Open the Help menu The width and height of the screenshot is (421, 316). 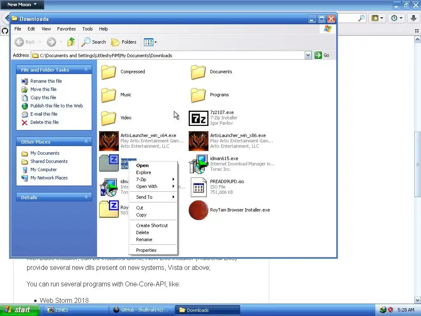[103, 29]
